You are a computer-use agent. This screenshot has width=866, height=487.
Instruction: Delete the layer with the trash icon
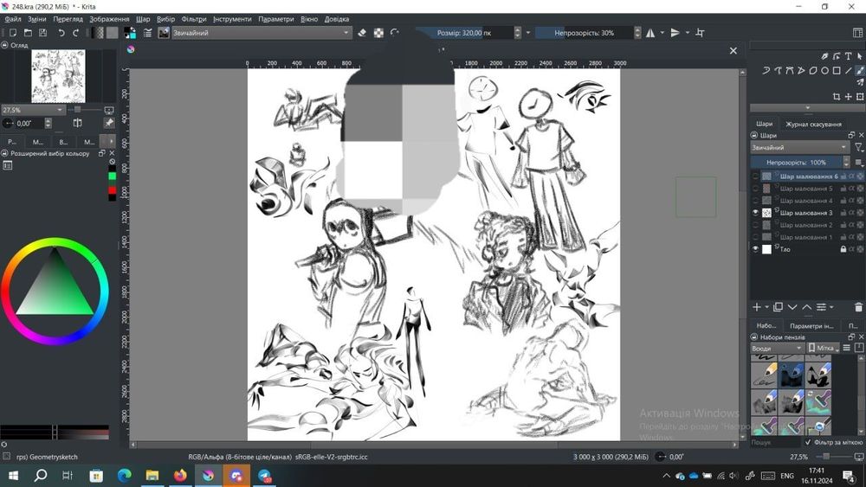click(x=858, y=307)
